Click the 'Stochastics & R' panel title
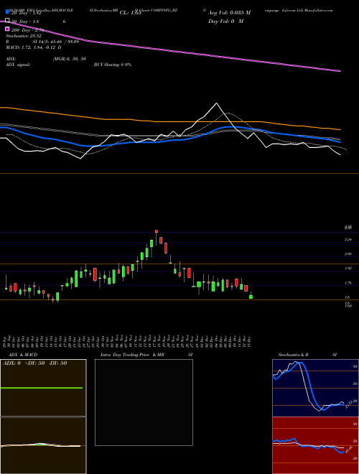Viewport: 359px width, 474px height. [294, 355]
